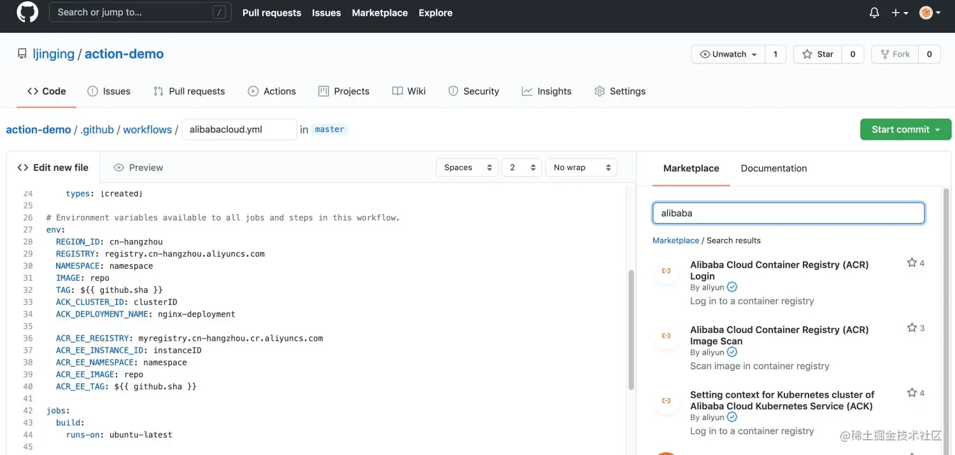
Task: Click the Wiki tab book icon
Action: pos(397,92)
